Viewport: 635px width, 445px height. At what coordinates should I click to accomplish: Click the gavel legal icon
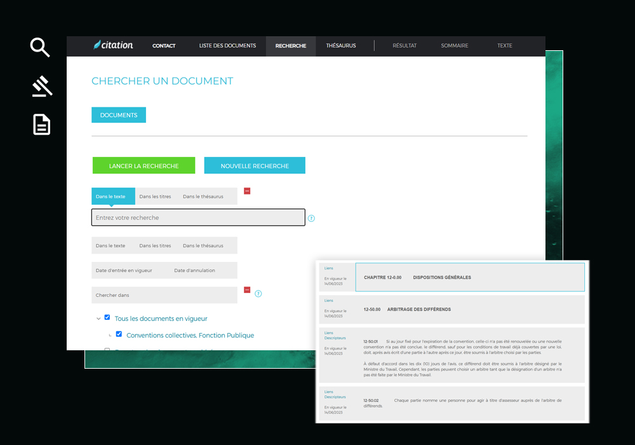[x=42, y=86]
